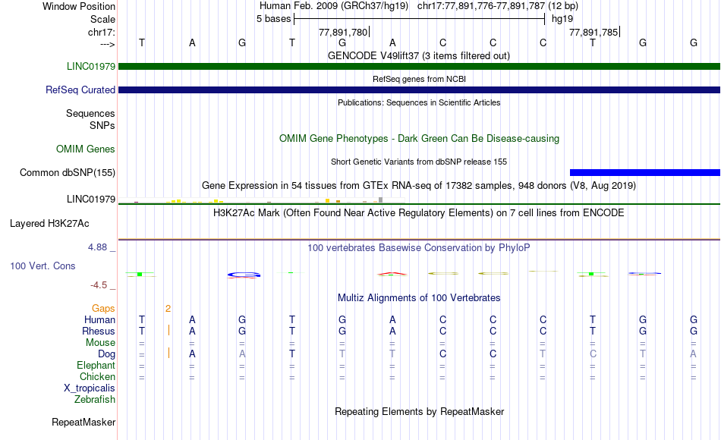Click the LINC01979 GTEx track label
The height and width of the screenshot is (440, 721).
click(x=90, y=199)
